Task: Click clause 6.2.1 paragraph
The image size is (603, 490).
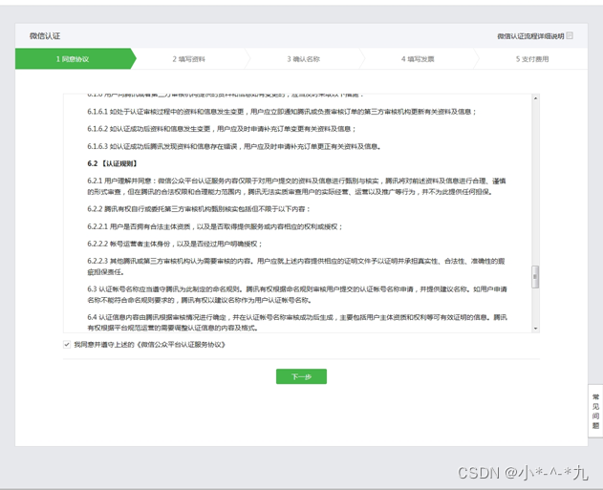Action: (x=297, y=186)
